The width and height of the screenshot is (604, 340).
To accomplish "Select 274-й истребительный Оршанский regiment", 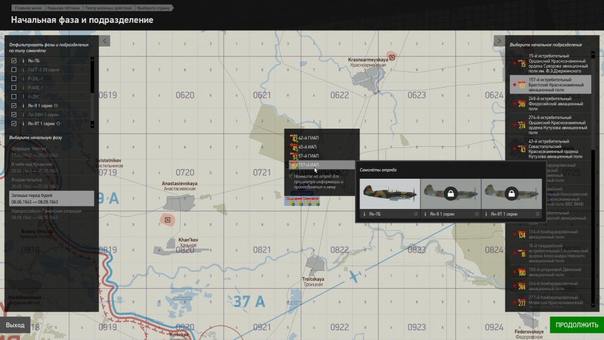I will [x=550, y=125].
